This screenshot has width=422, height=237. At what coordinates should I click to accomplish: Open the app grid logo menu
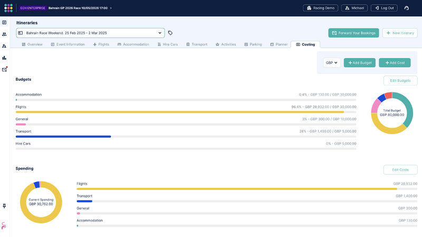8,8
